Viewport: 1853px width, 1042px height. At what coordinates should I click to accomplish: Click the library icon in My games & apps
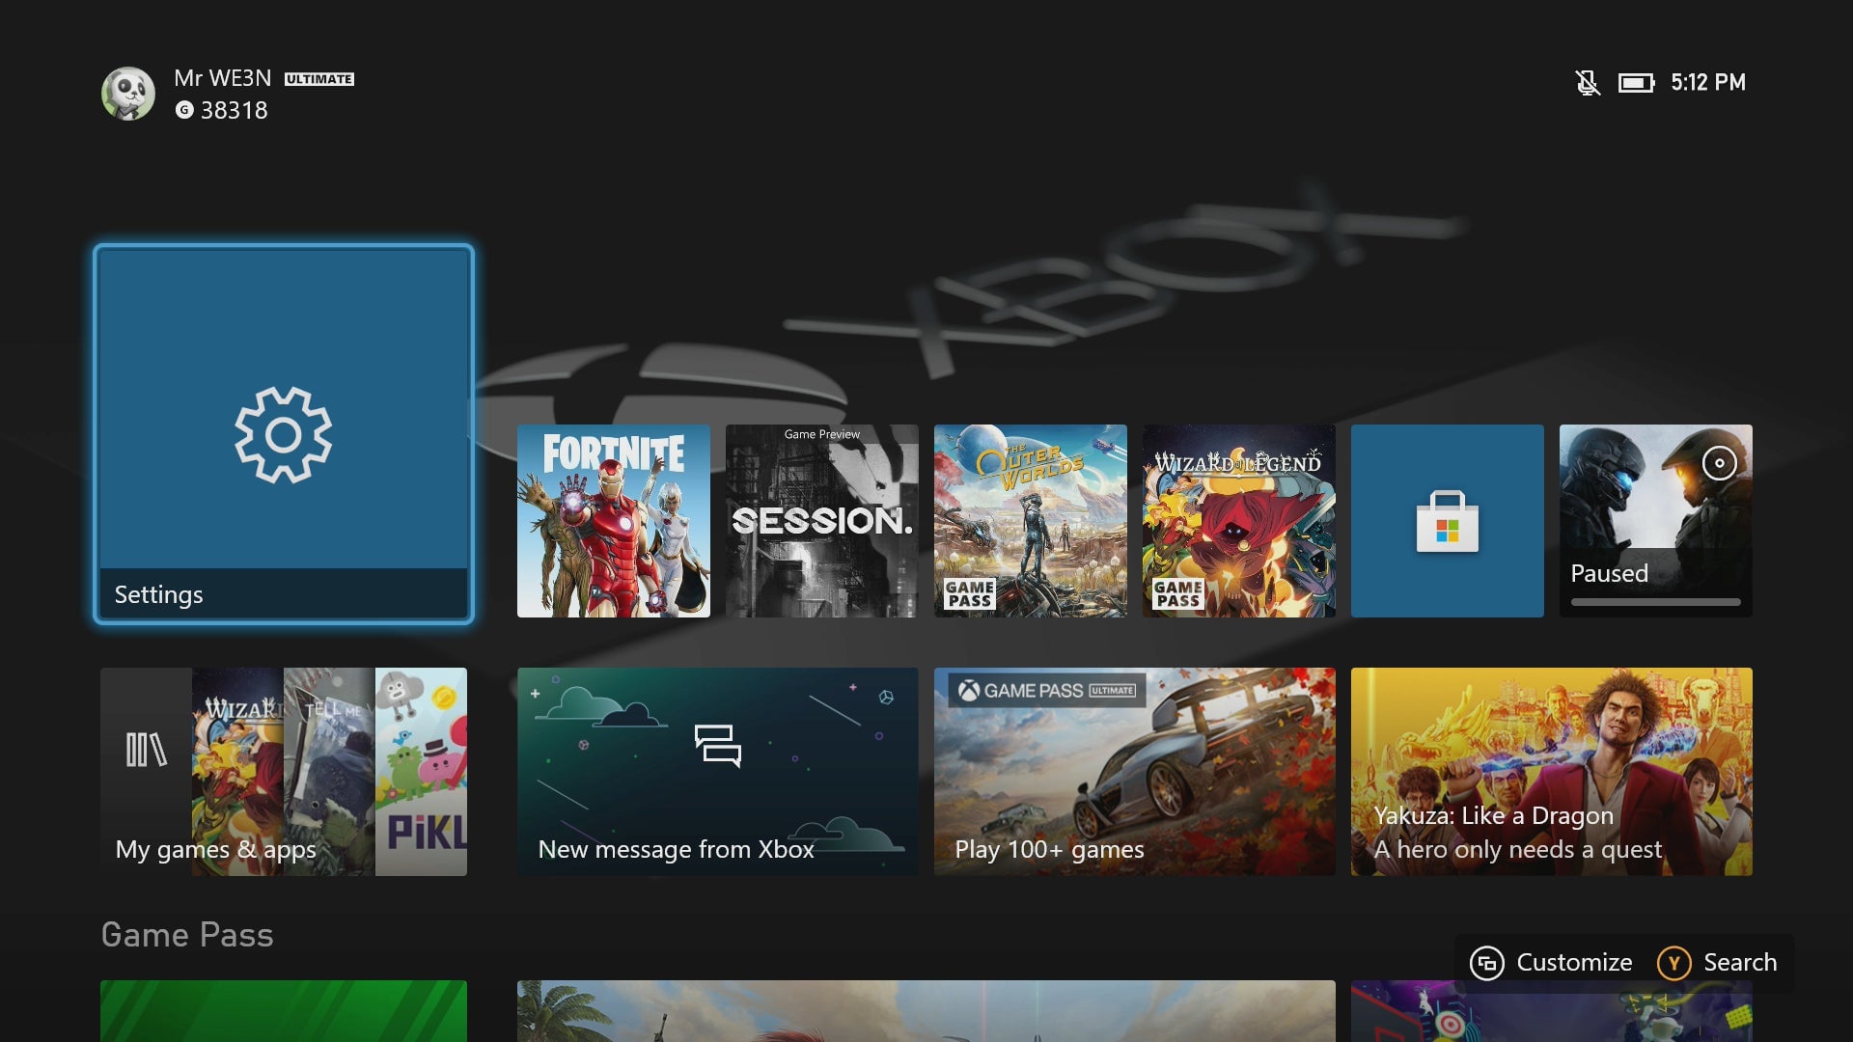click(x=146, y=750)
